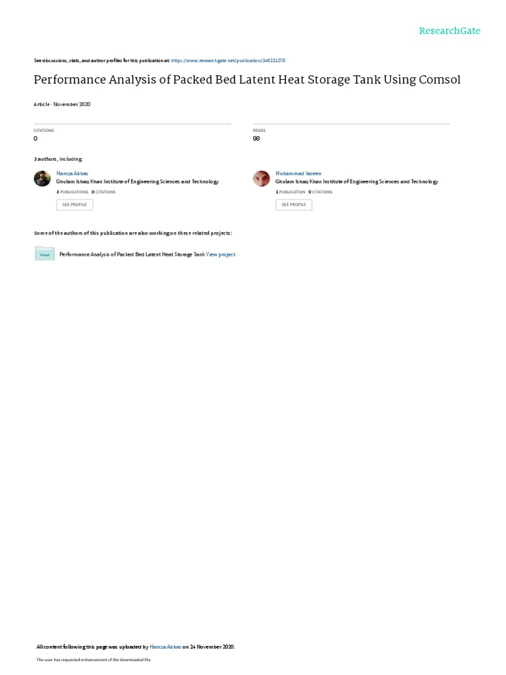The image size is (506, 675).
Task: Click the institution name under Hamza Abbas
Action: click(137, 182)
